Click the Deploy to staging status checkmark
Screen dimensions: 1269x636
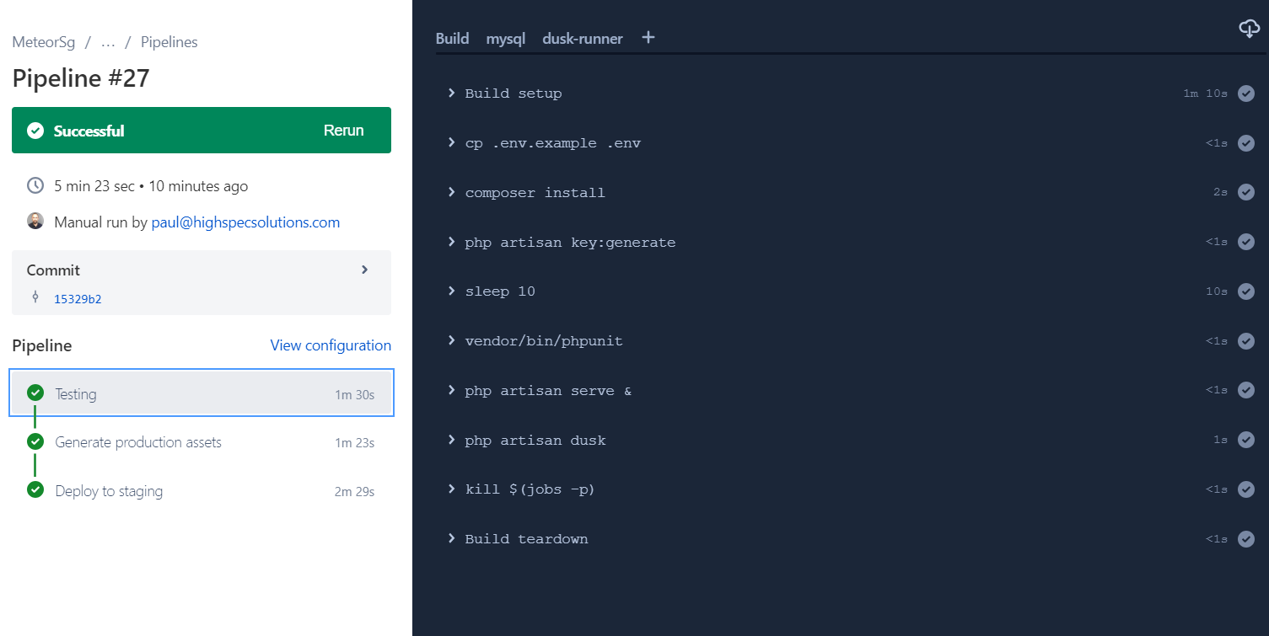35,490
